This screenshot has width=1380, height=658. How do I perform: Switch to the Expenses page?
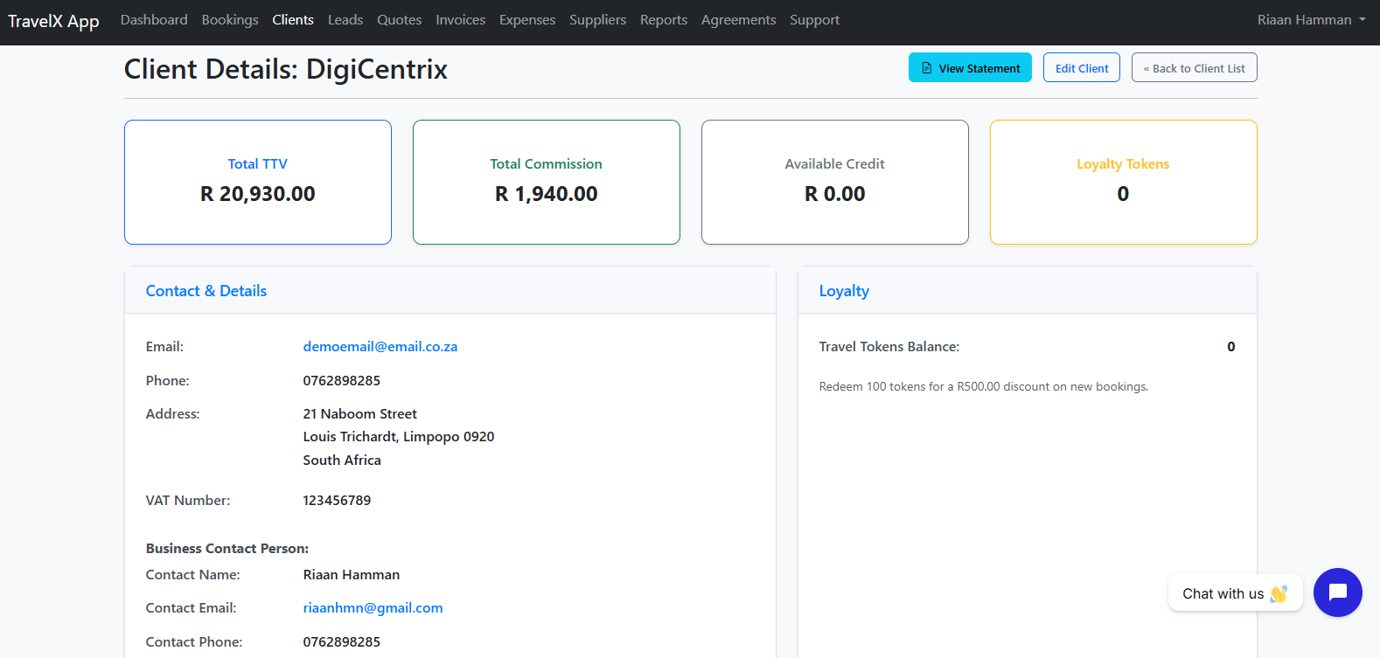pos(527,20)
